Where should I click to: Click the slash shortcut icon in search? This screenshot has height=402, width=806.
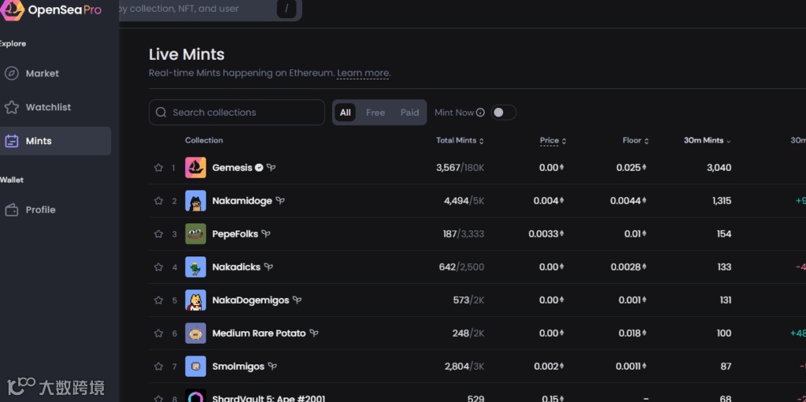coord(287,9)
